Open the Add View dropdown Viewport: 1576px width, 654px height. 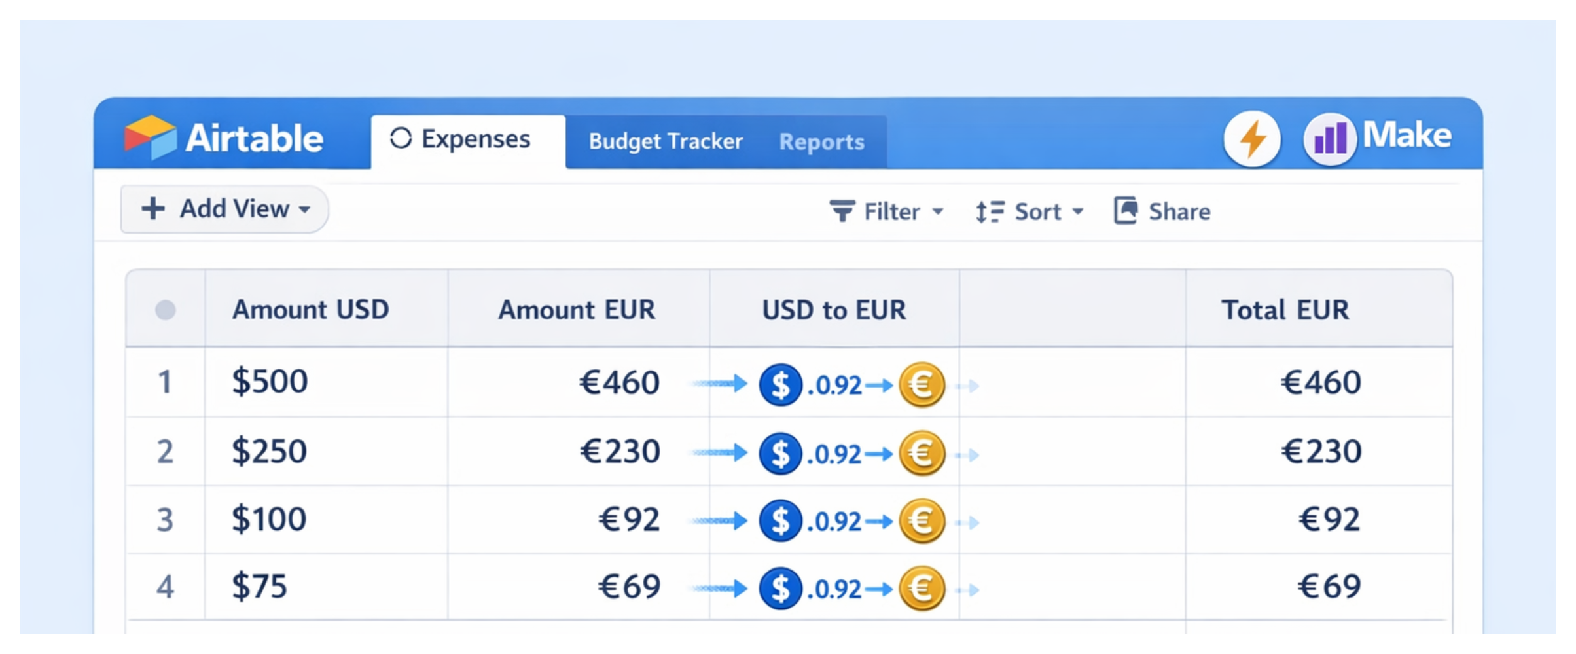[224, 209]
